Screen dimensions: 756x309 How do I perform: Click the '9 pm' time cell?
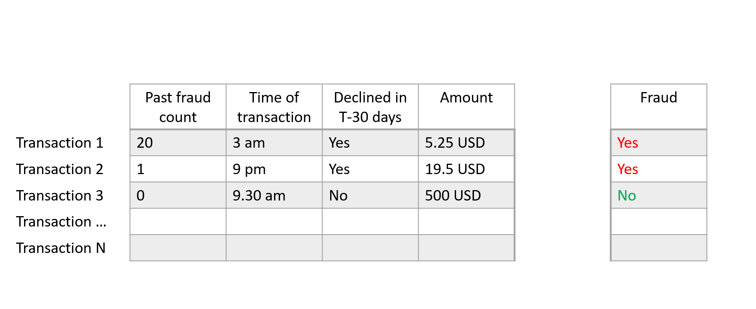(x=274, y=169)
